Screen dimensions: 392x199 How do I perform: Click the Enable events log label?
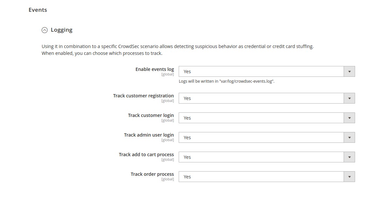[x=155, y=69]
